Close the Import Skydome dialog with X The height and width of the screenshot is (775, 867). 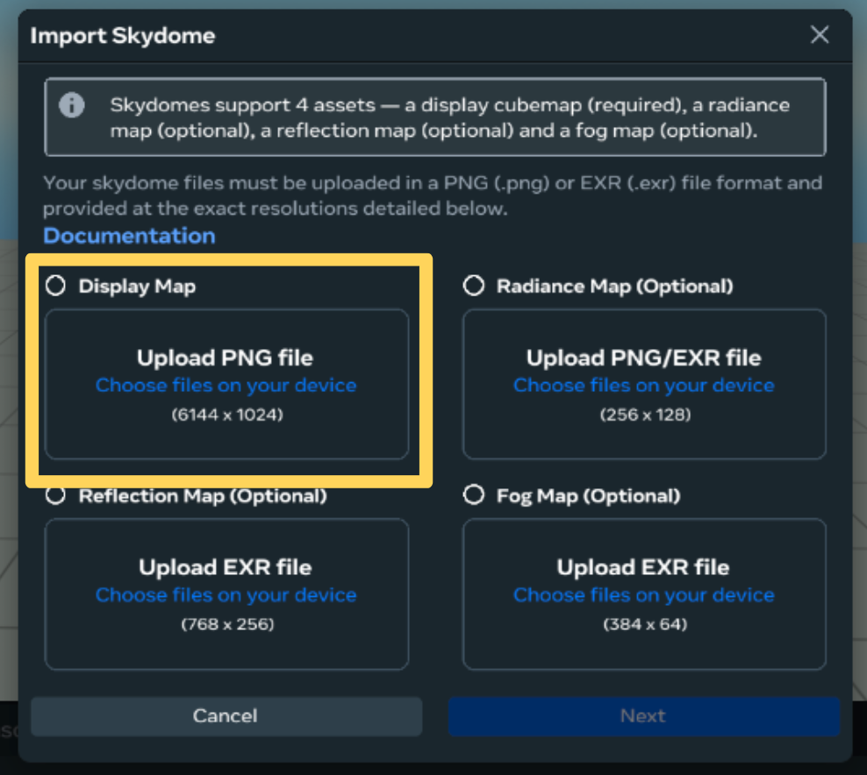click(820, 35)
